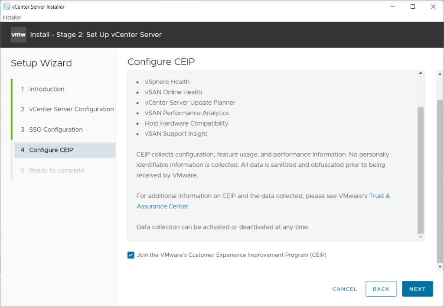
Task: Click the CEIP text scroll down arrow
Action: 421,237
